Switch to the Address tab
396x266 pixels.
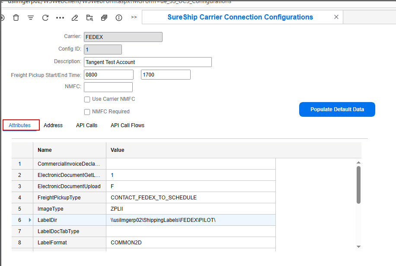click(53, 125)
